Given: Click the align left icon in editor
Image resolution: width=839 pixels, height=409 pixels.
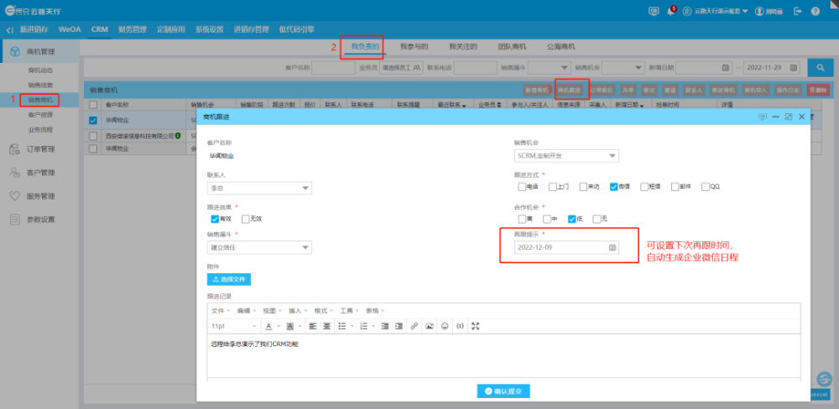Looking at the screenshot, I should pyautogui.click(x=313, y=326).
